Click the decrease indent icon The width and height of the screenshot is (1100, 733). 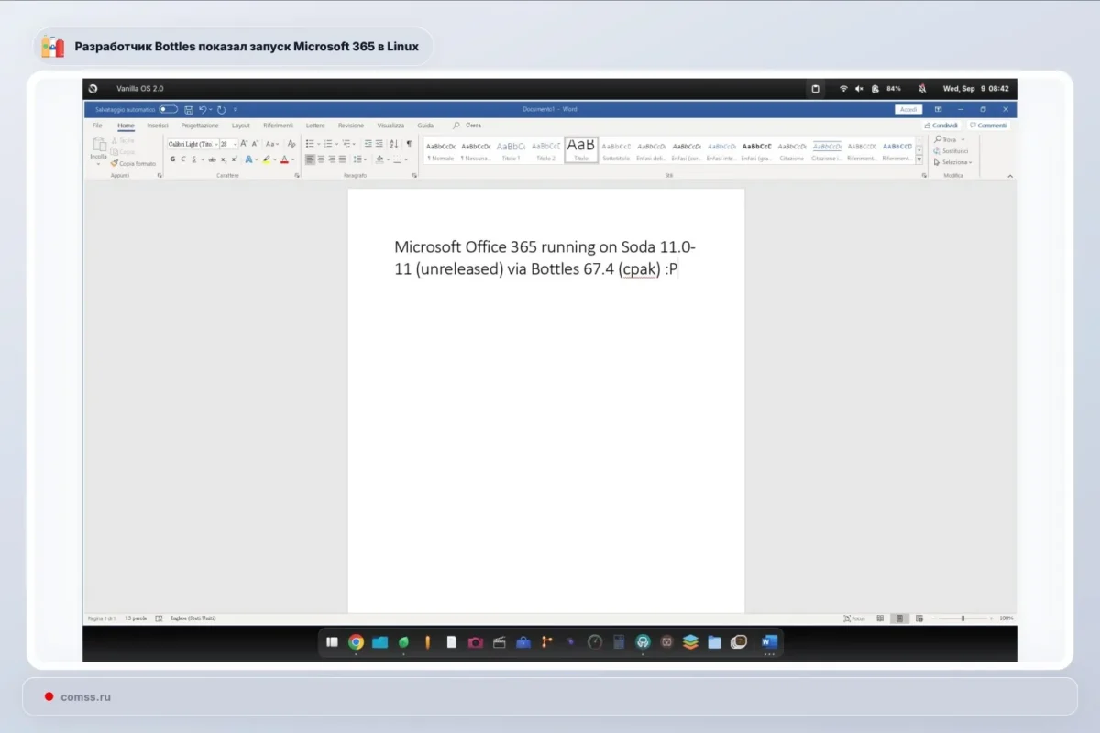pyautogui.click(x=368, y=144)
